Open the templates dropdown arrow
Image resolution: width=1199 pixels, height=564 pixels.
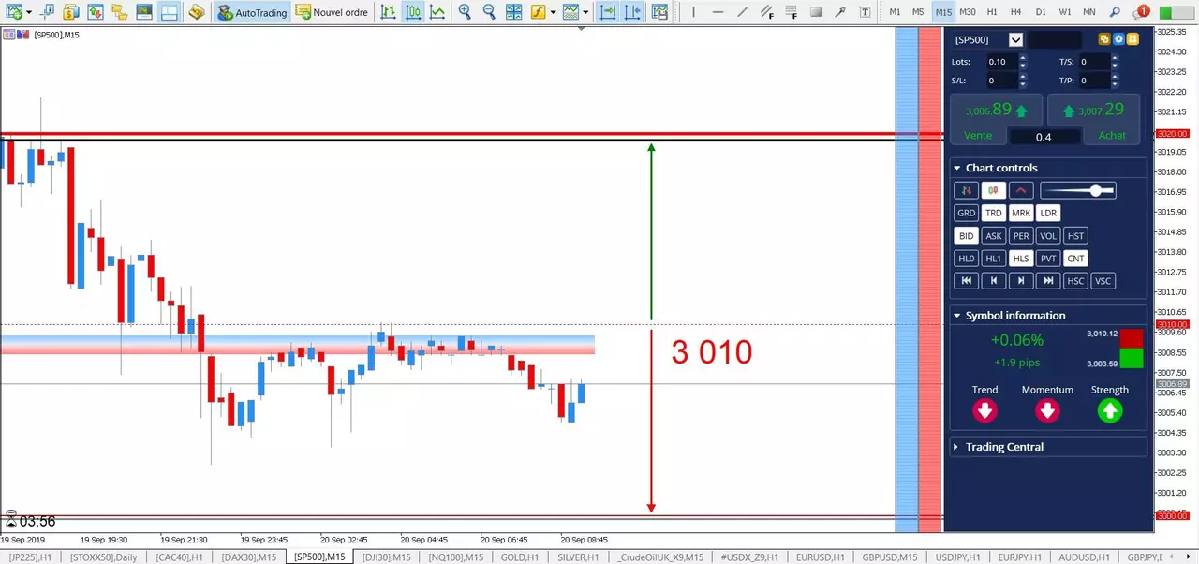coord(585,12)
